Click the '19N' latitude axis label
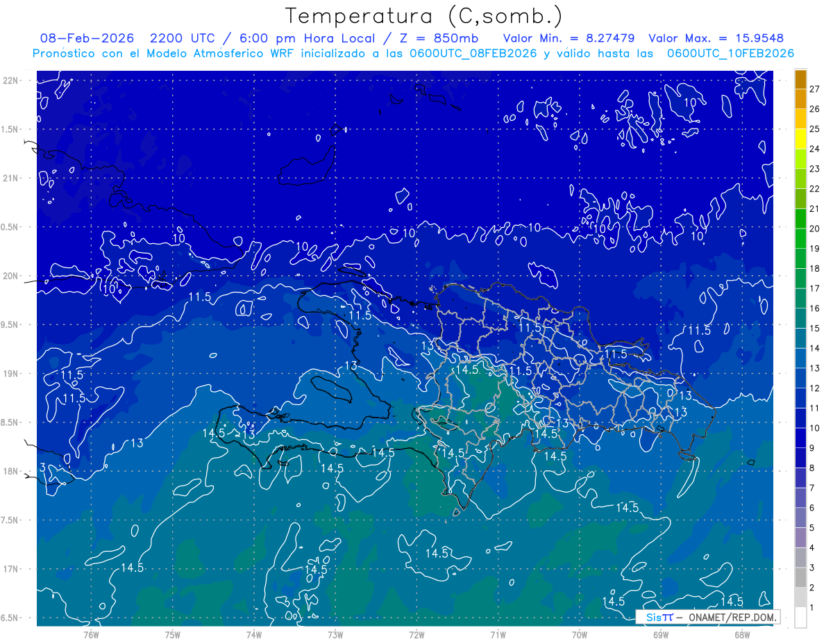This screenshot has width=833, height=644. click(10, 374)
